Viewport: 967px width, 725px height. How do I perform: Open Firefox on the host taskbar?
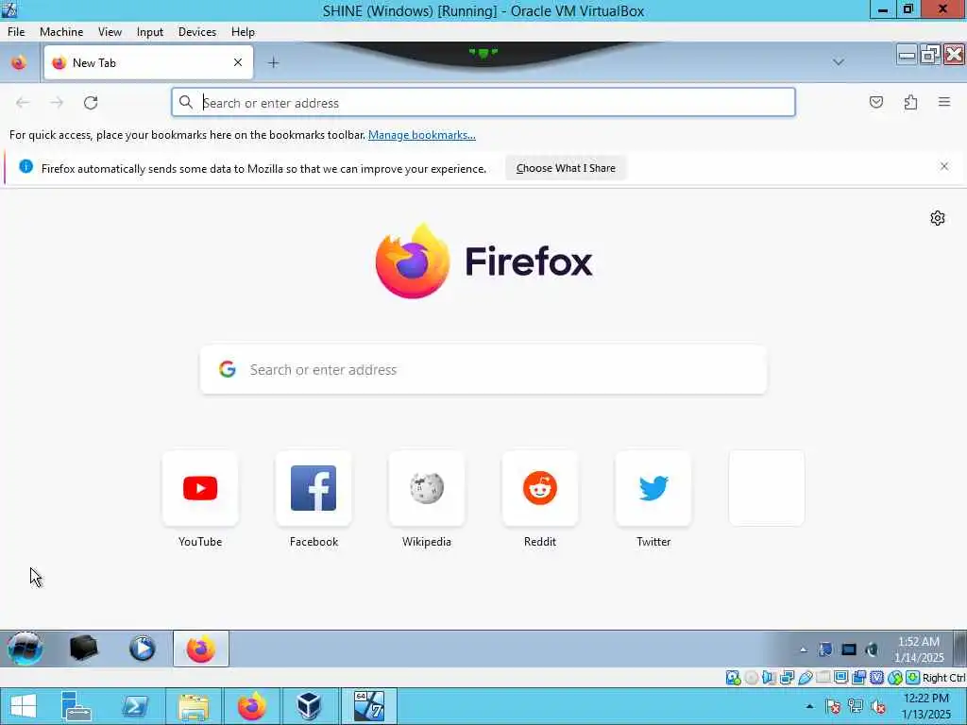point(251,706)
